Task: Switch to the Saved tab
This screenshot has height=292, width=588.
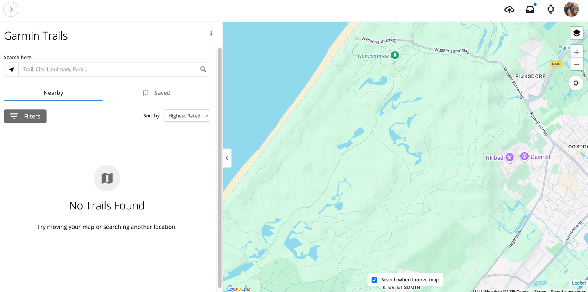Action: 156,93
